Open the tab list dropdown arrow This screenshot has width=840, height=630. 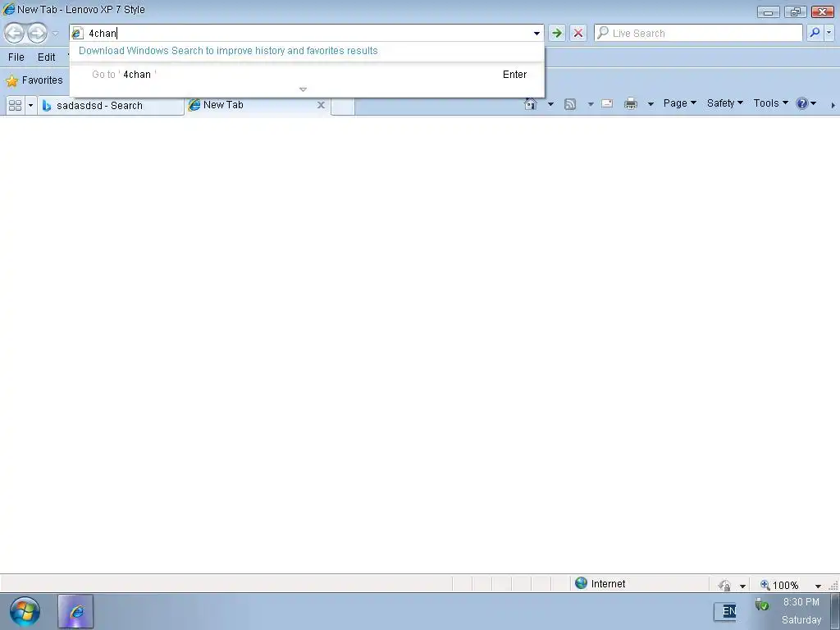[30, 106]
